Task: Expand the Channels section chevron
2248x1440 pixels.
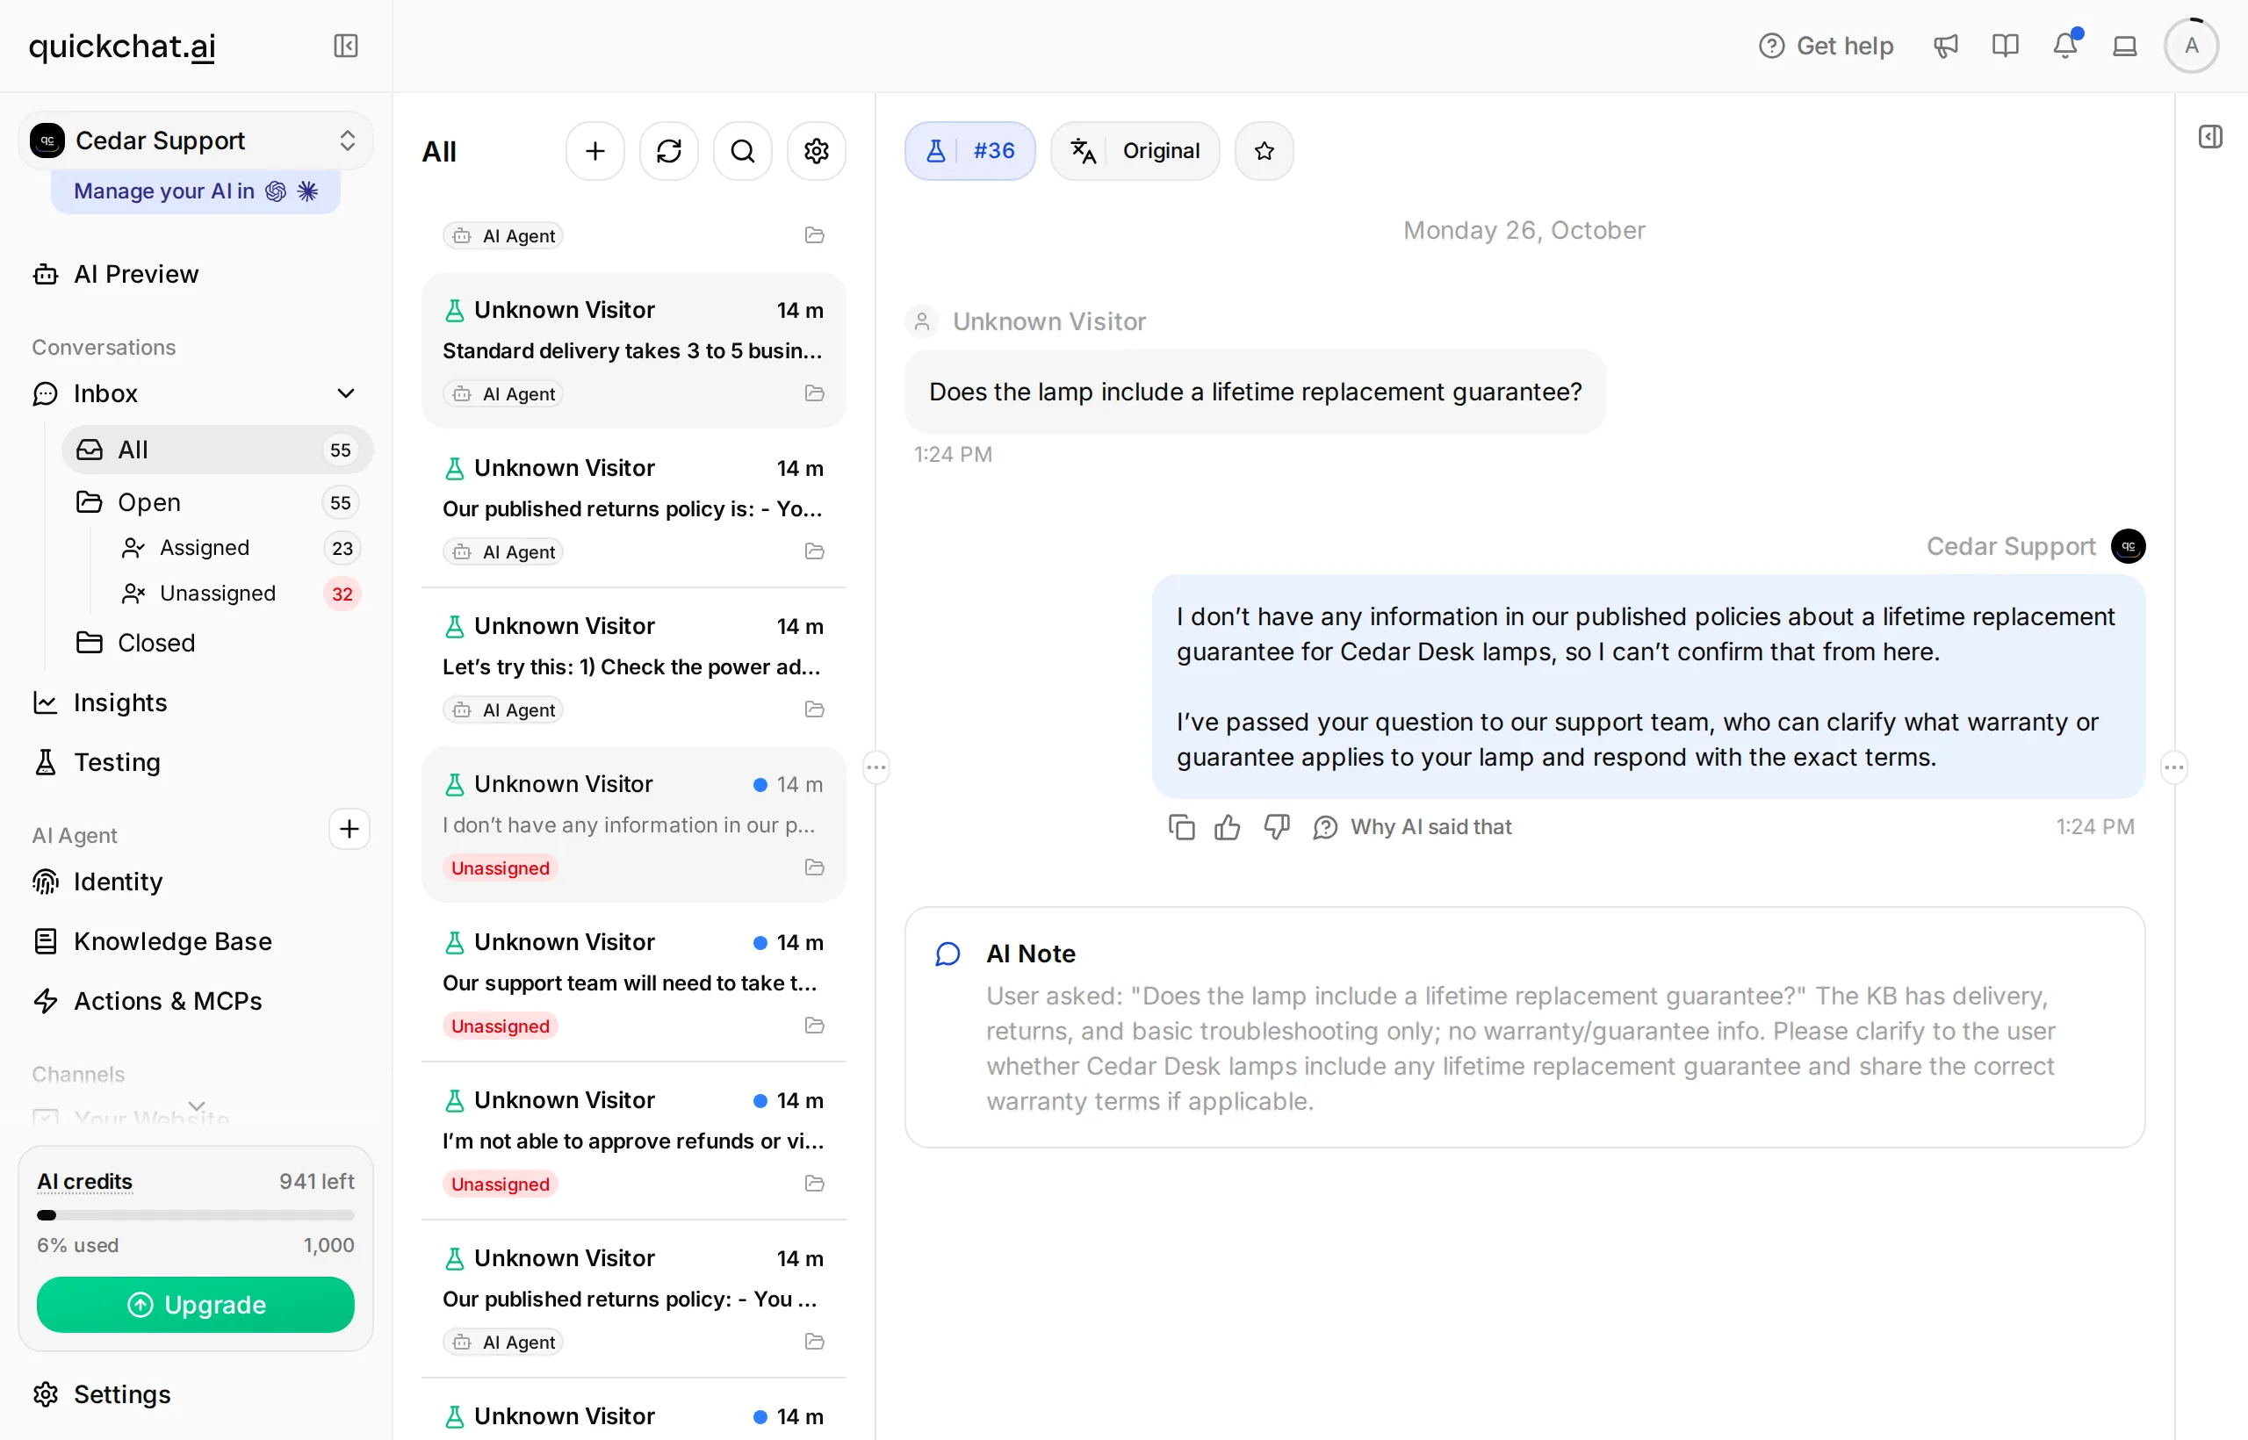Action: pos(197,1105)
